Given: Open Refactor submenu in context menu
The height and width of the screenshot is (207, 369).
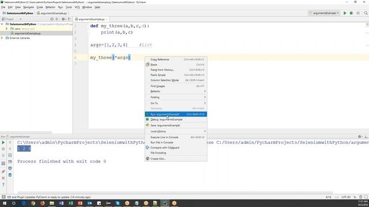Looking at the screenshot, I should point(176,91).
